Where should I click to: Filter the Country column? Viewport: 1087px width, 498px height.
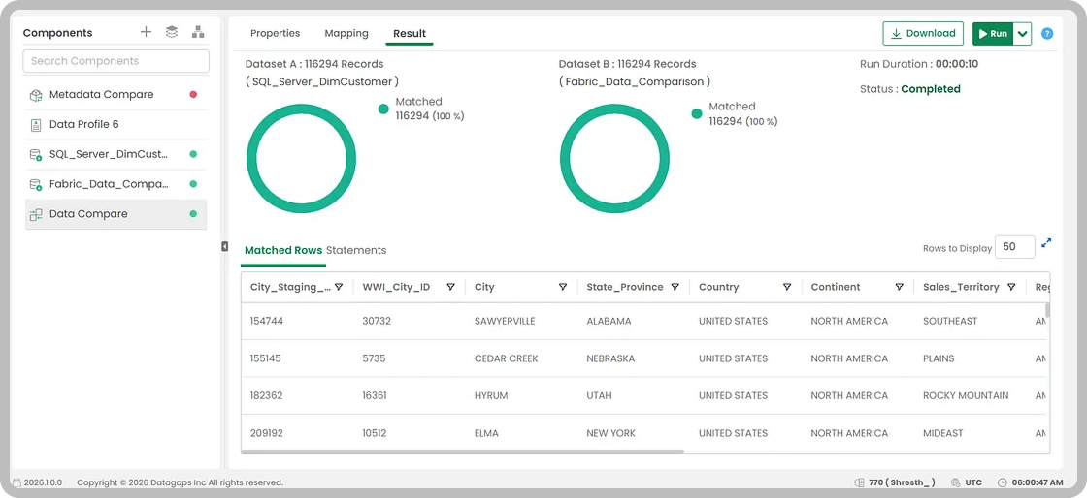(x=787, y=287)
